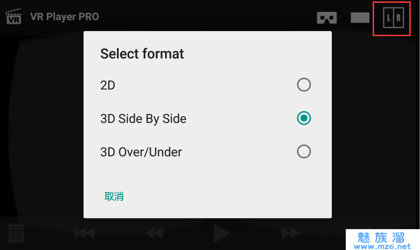Viewport: 420px width, 250px height.
Task: Tap the VR Player PRO clapperboard logo
Action: pos(13,16)
